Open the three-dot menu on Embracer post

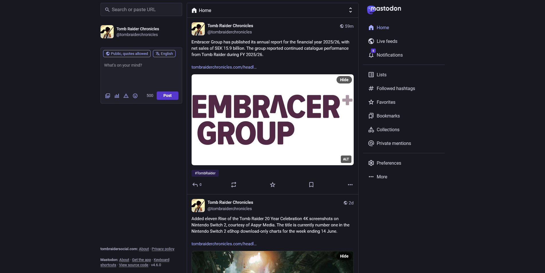350,185
